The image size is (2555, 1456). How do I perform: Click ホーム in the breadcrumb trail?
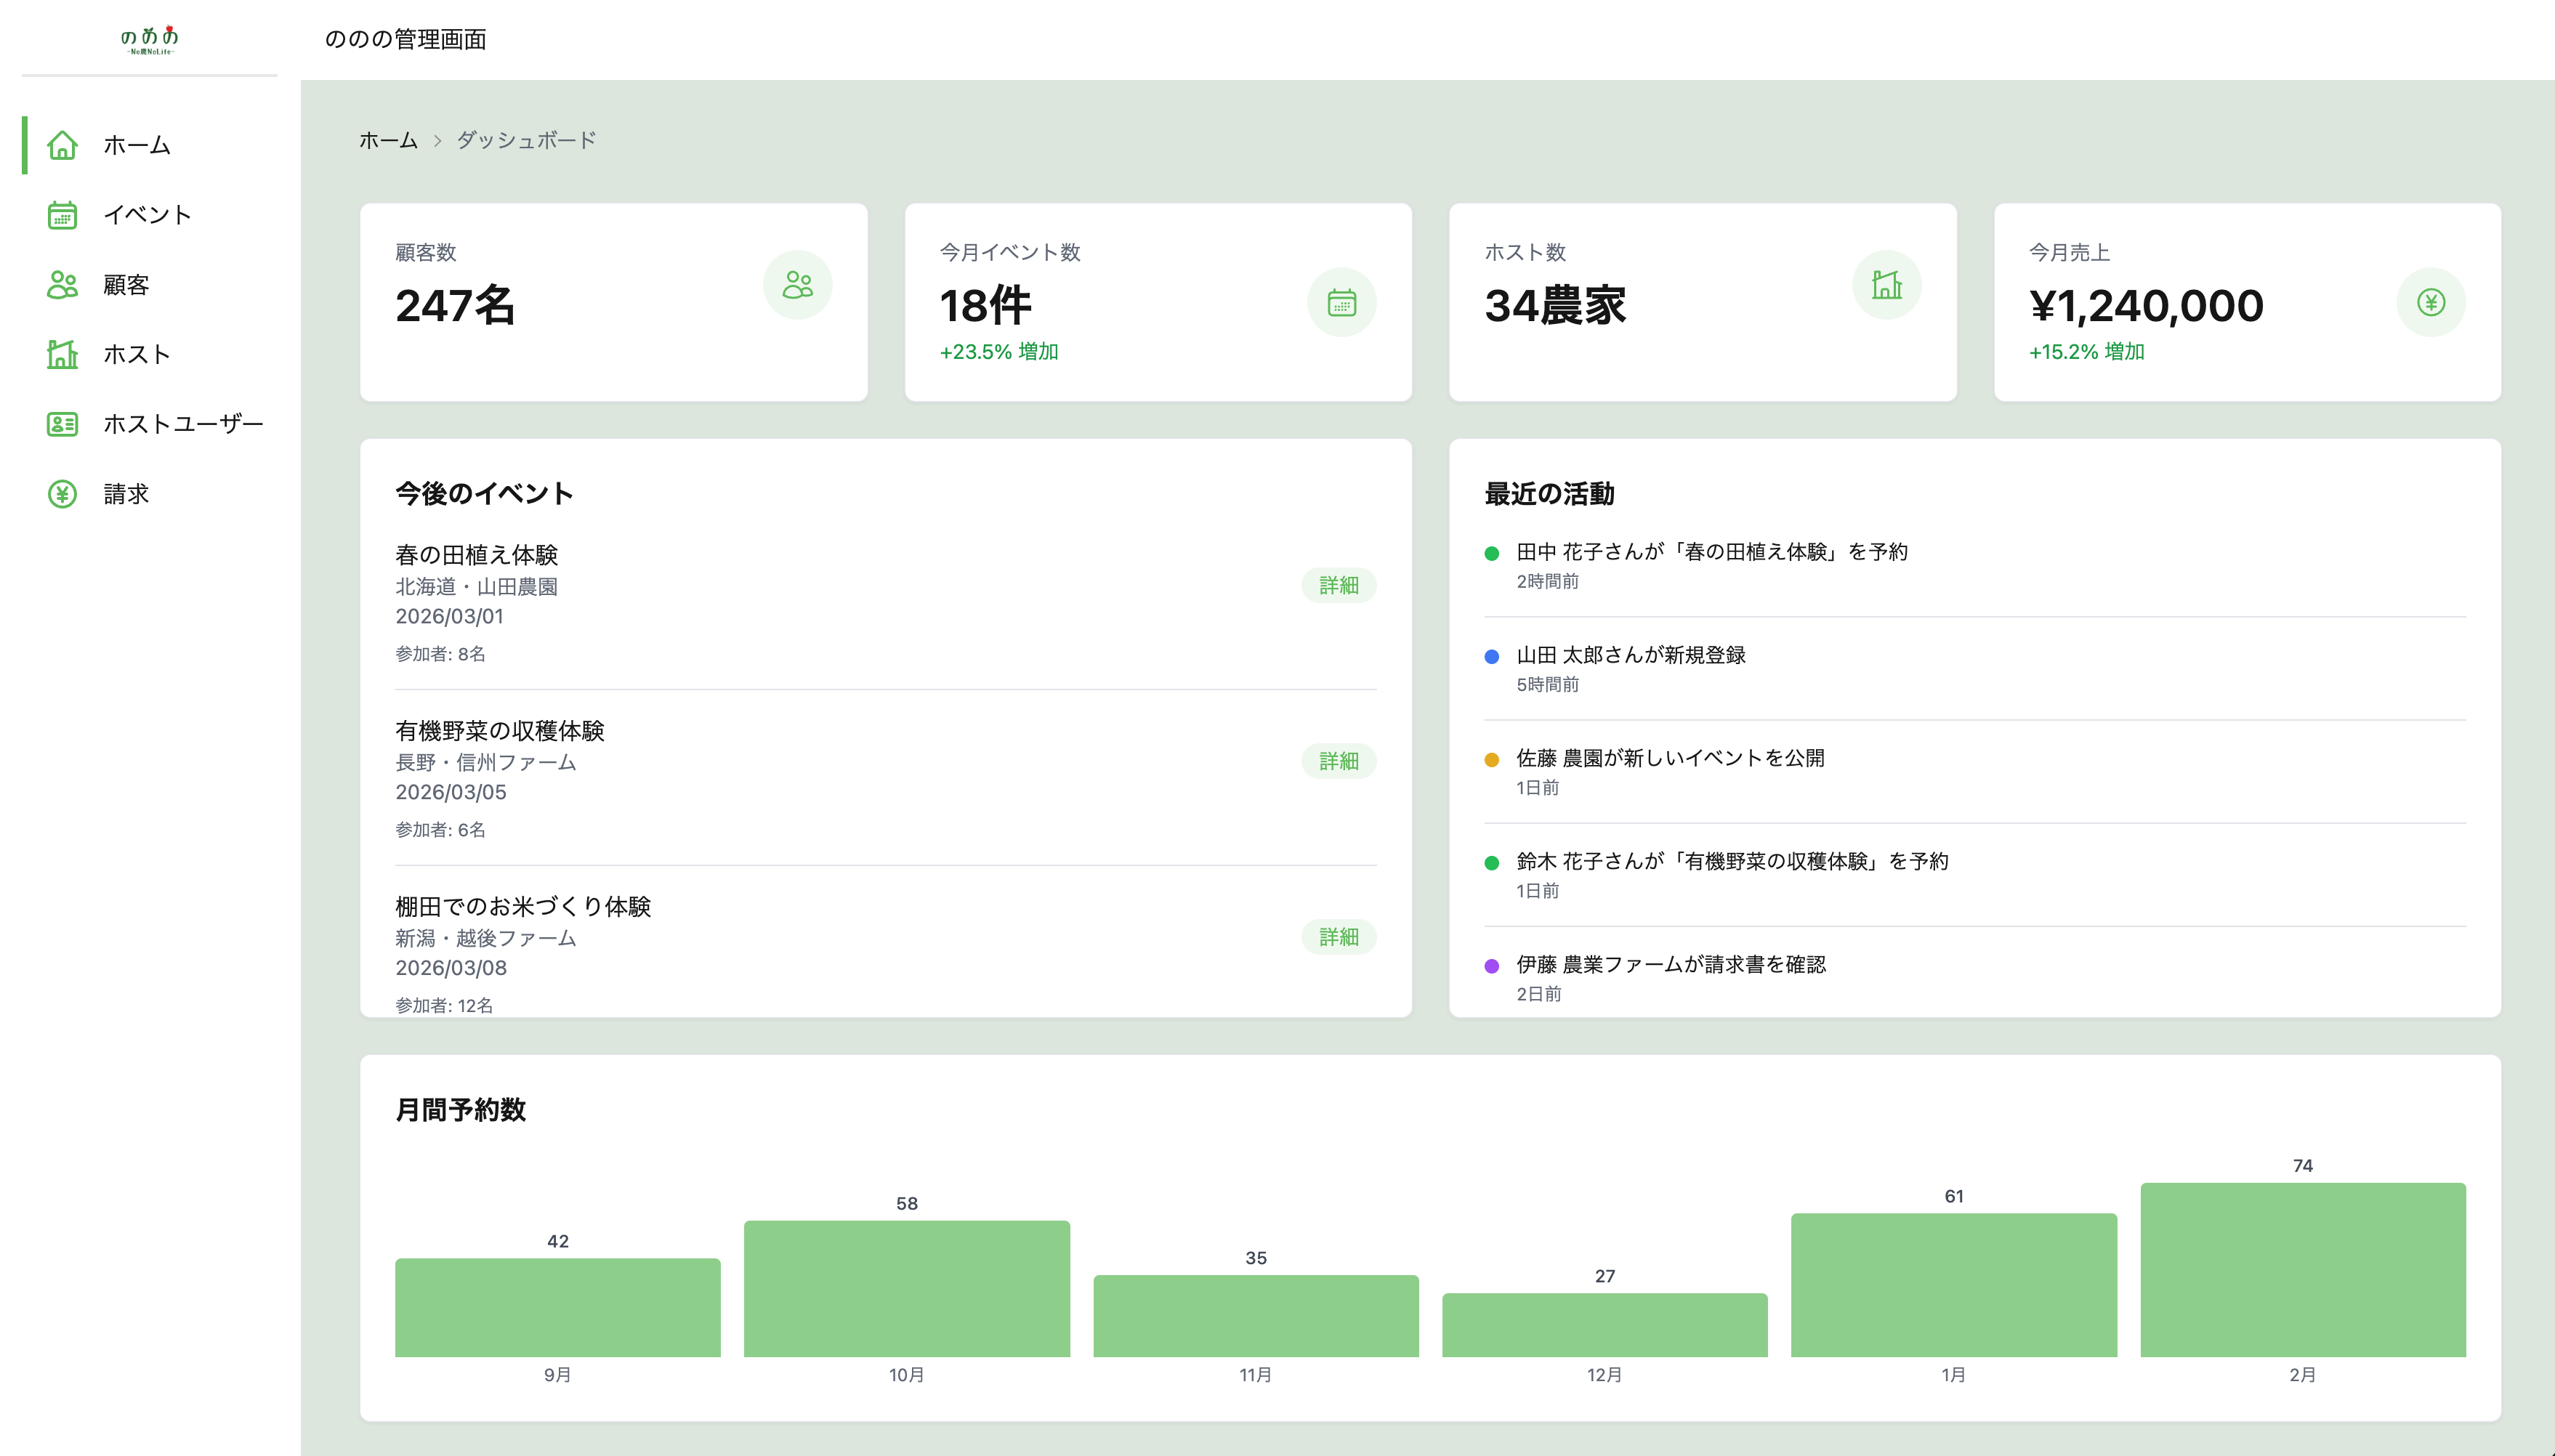coord(387,140)
